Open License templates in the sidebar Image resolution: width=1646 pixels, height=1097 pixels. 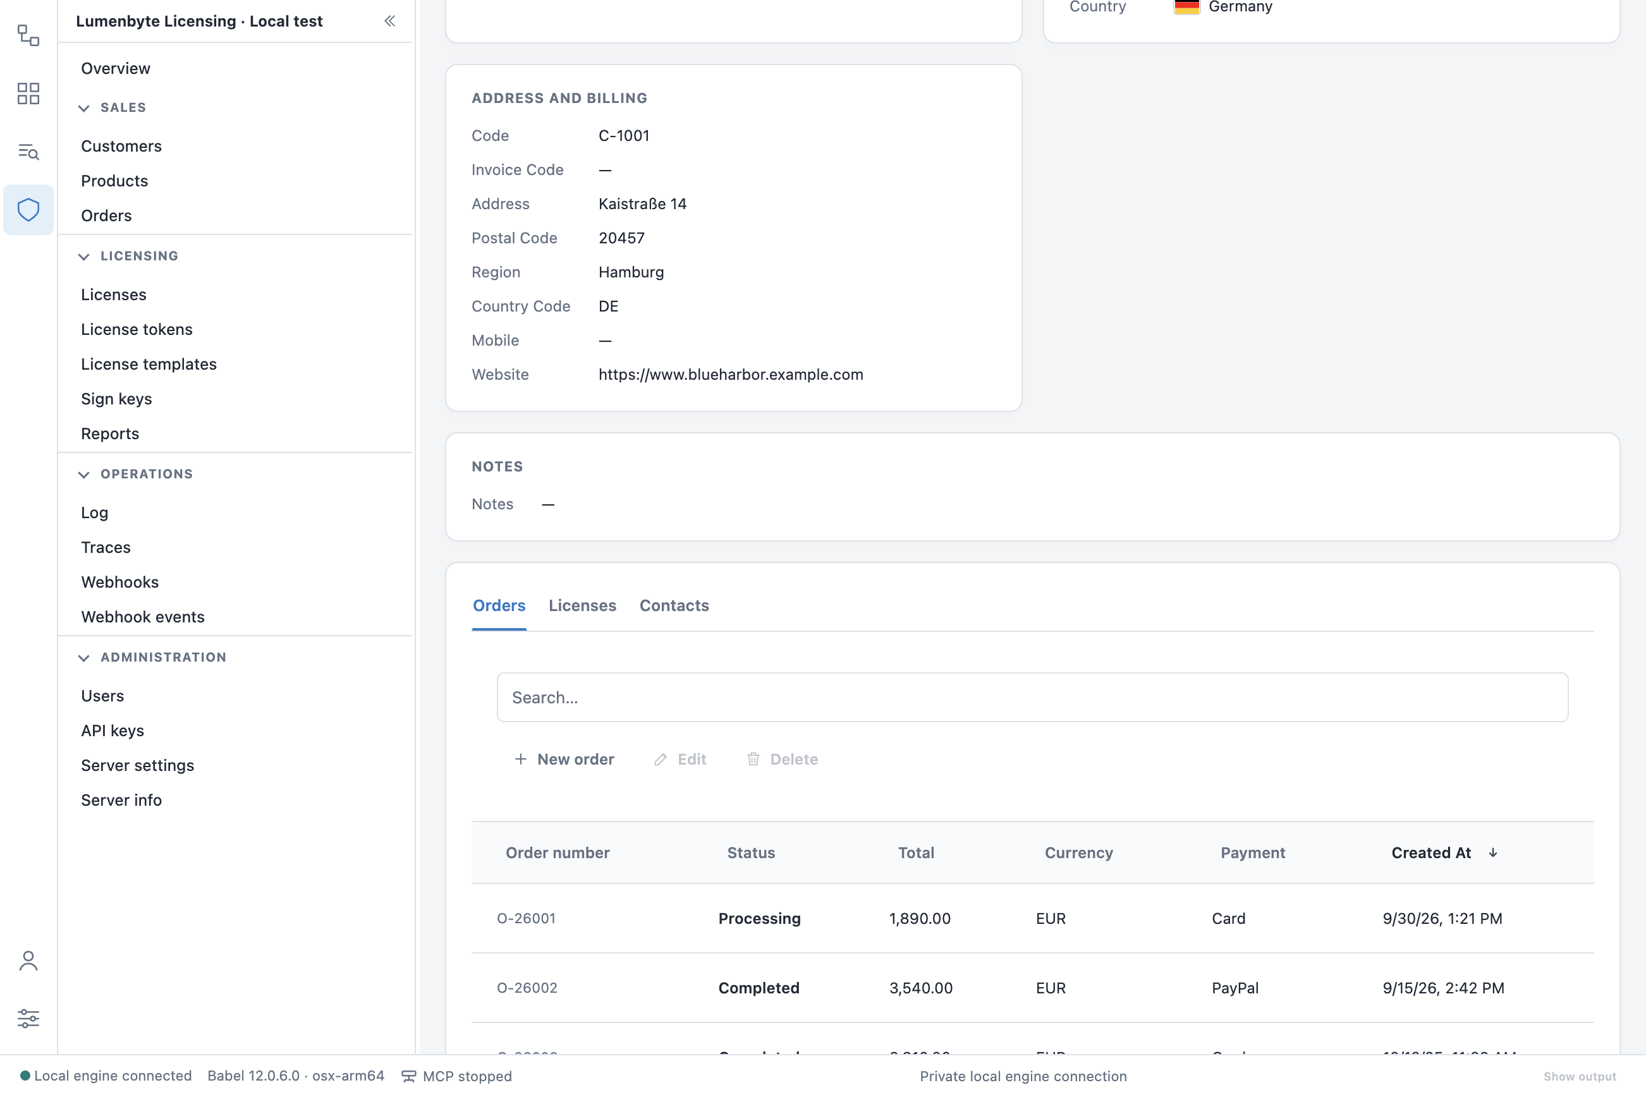pyautogui.click(x=149, y=364)
